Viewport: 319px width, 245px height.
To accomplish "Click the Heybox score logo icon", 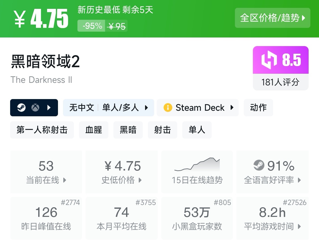I will tap(269, 60).
